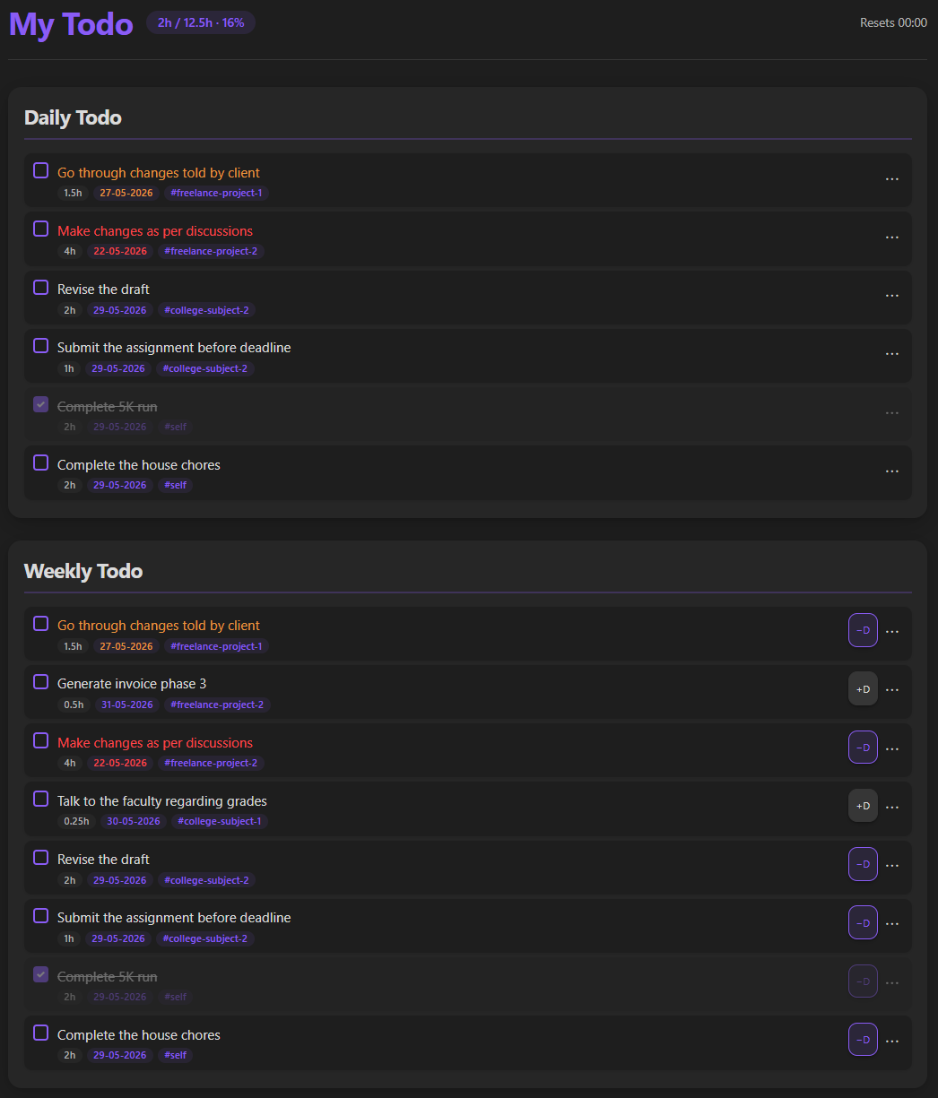The image size is (938, 1098).
Task: Click the -D icon on weekly 'Revise the draft'
Action: tap(863, 864)
